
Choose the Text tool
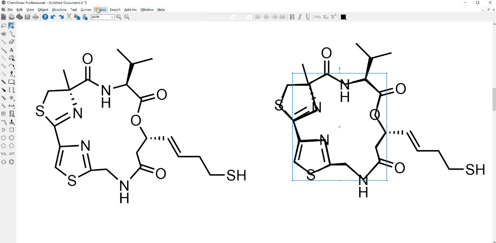[12, 50]
